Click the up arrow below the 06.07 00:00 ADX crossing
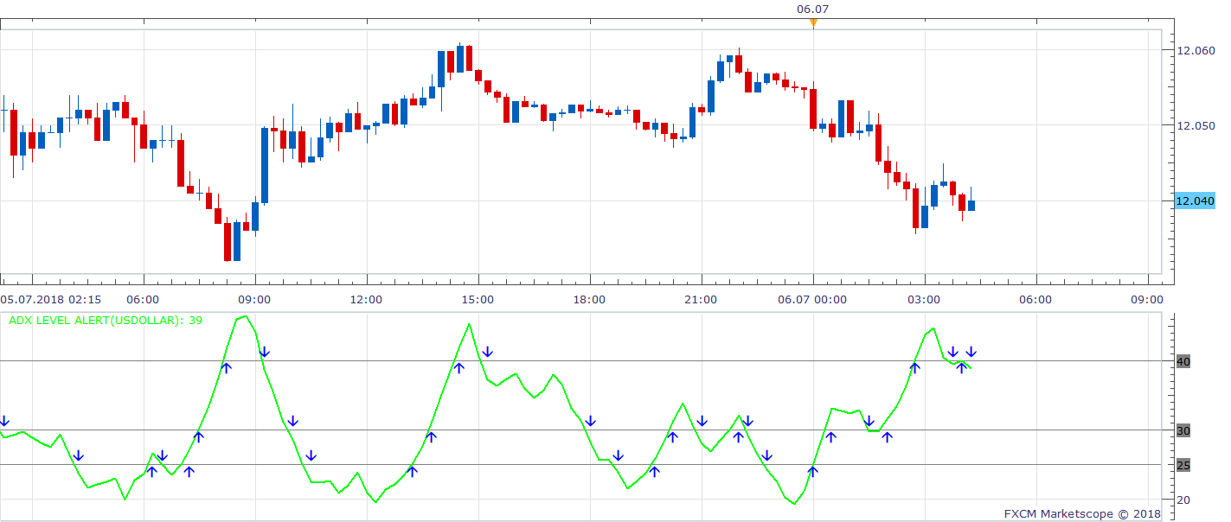 [x=812, y=471]
